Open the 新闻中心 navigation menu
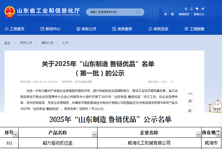This screenshot has width=222, height=149. point(50,29)
